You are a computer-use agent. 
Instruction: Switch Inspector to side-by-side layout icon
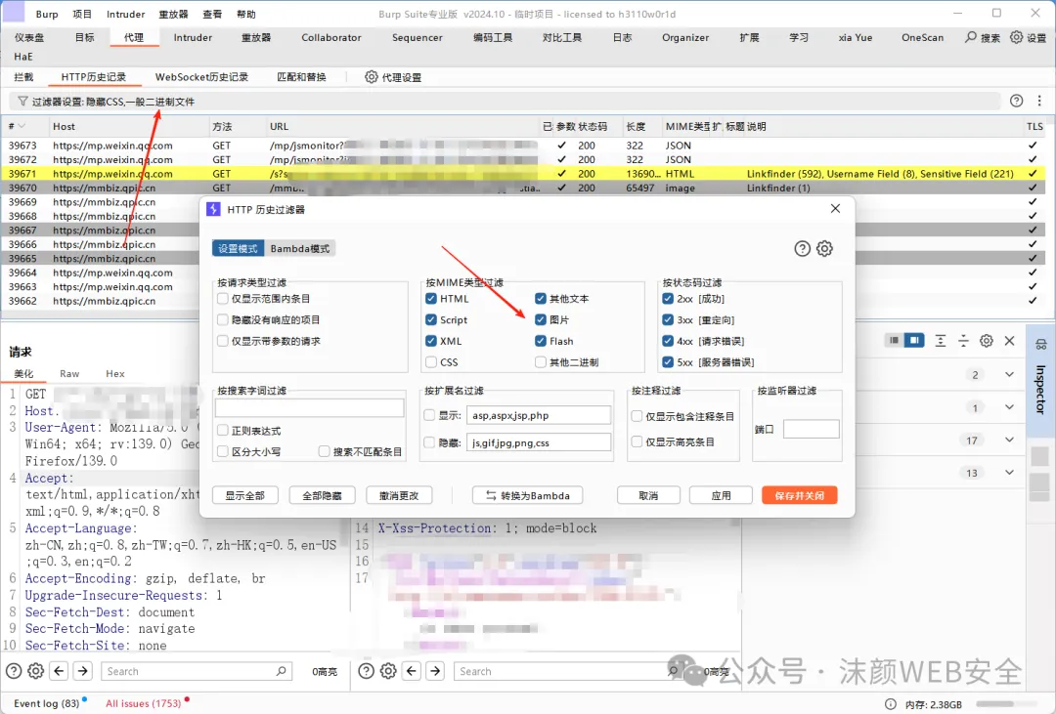tap(914, 341)
